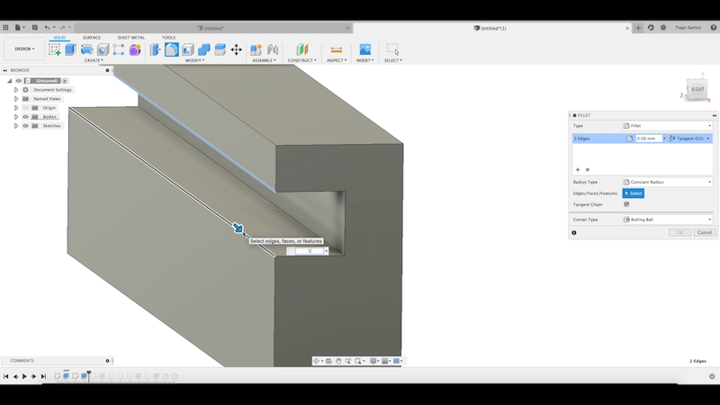The image size is (720, 405).
Task: Toggle visibility of Bodies folder
Action: pyautogui.click(x=25, y=117)
